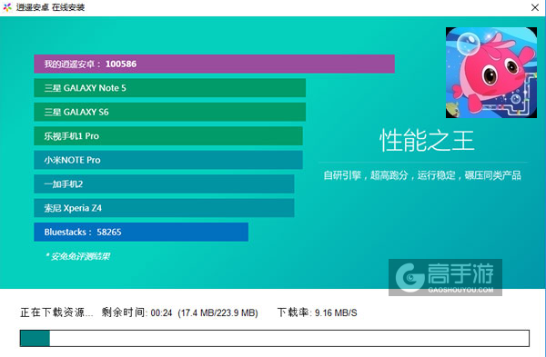Click the 正在下载资源 status text
The height and width of the screenshot is (357, 546).
tap(56, 312)
